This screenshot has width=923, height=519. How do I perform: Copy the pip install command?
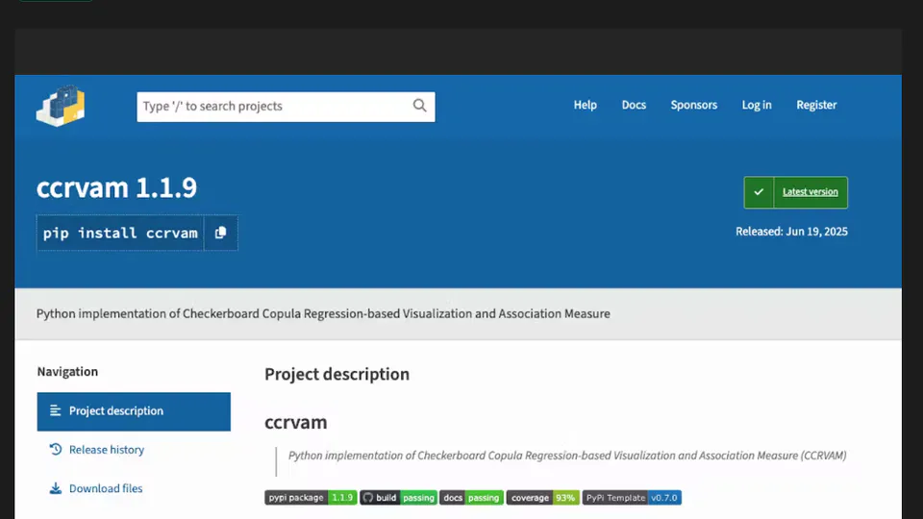(220, 233)
